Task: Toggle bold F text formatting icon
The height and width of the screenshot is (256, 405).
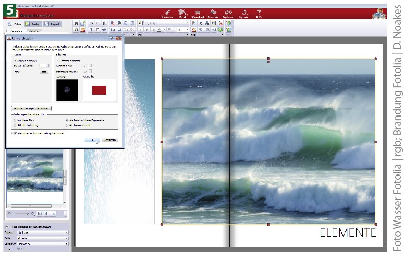Action: click(x=141, y=29)
